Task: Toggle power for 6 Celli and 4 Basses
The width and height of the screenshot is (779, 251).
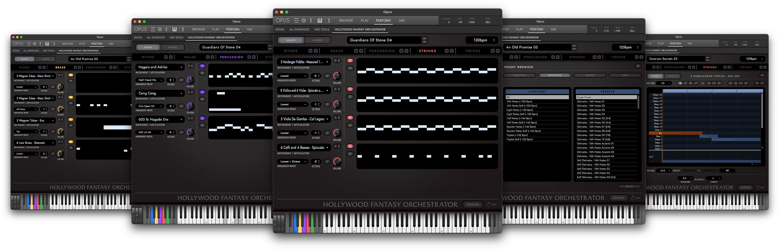Action: coord(350,146)
